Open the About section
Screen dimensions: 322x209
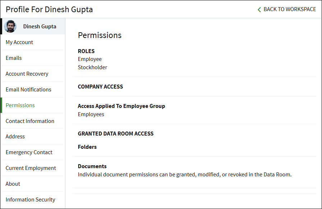coord(13,184)
